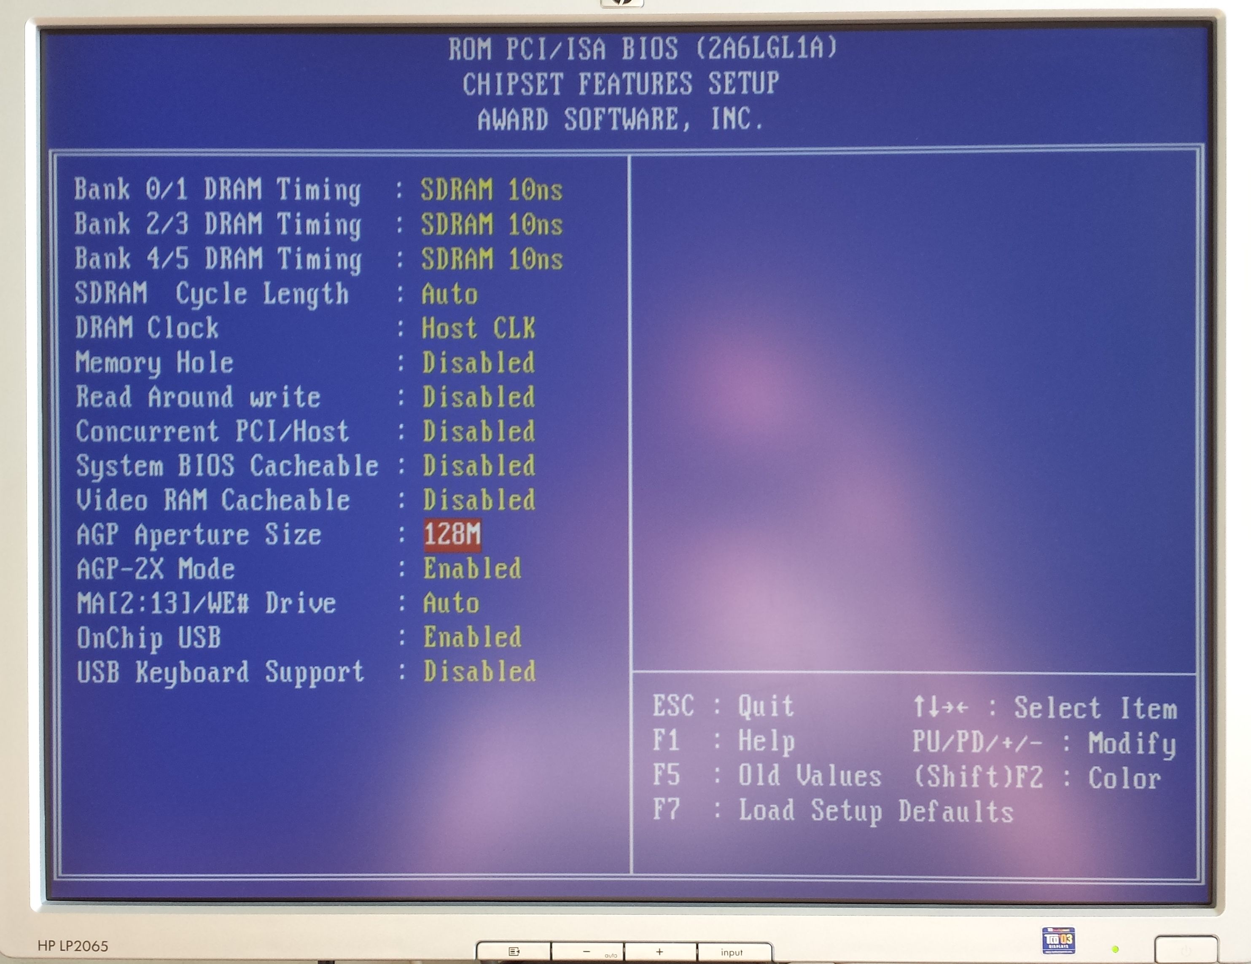The height and width of the screenshot is (964, 1251).
Task: Click Read Around write Disabled value
Action: (x=479, y=397)
